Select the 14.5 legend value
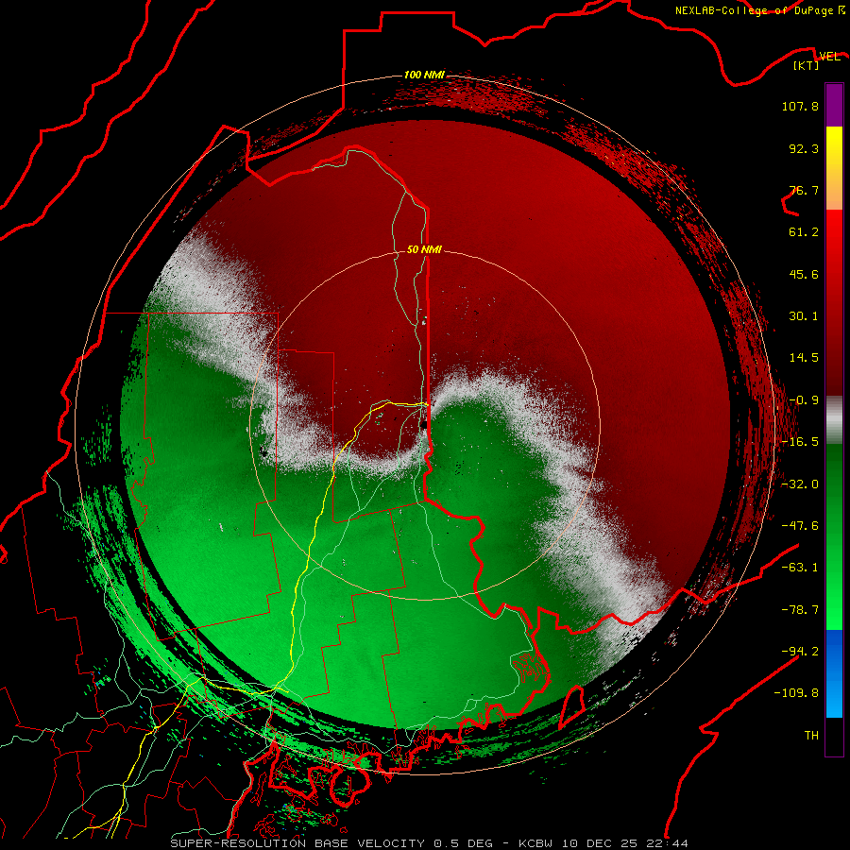The image size is (850, 850). [804, 358]
